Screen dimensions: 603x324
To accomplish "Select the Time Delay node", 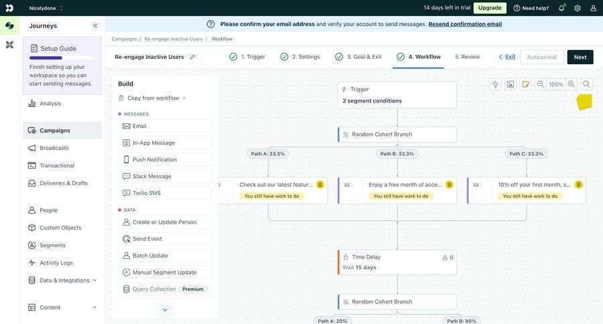I will coord(397,262).
